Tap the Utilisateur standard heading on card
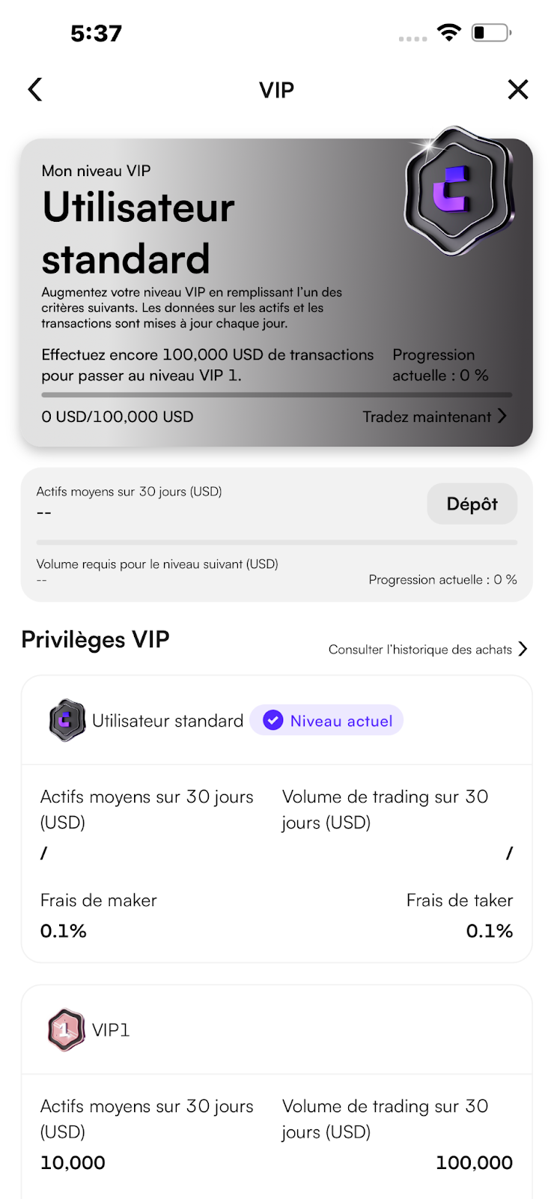 (138, 233)
